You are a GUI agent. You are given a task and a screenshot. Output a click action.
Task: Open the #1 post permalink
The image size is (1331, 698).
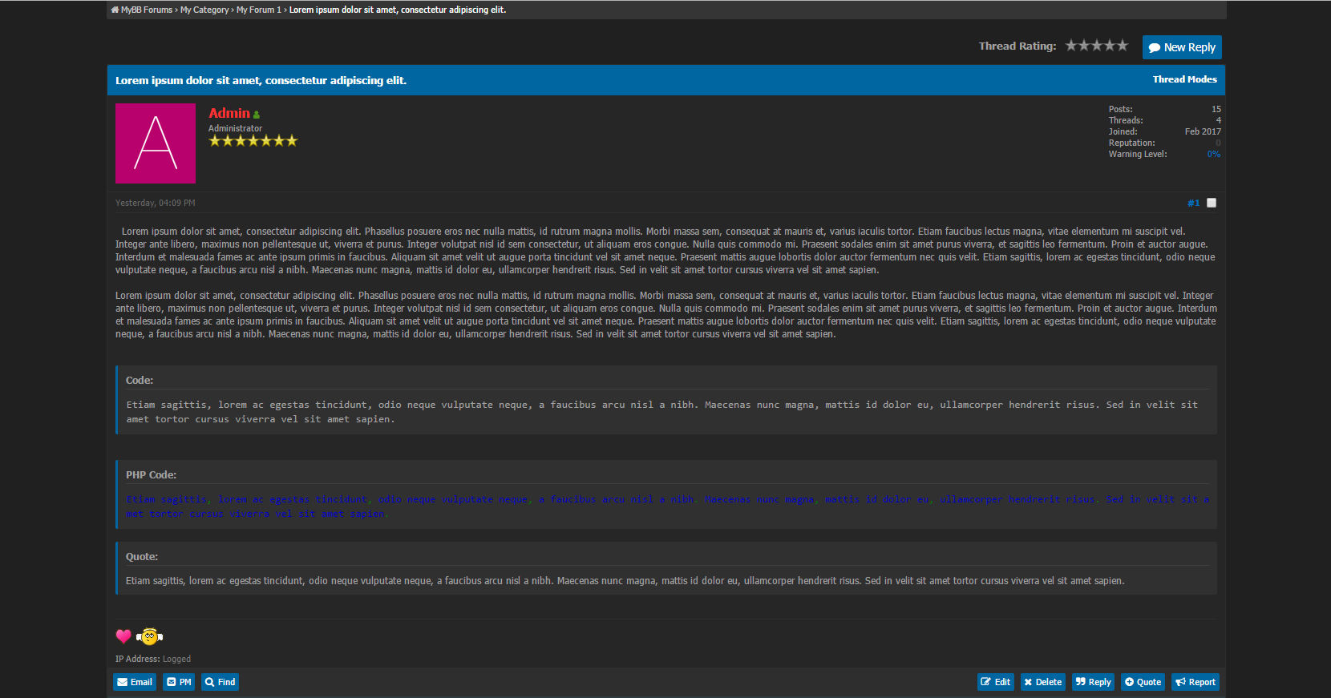(x=1193, y=203)
